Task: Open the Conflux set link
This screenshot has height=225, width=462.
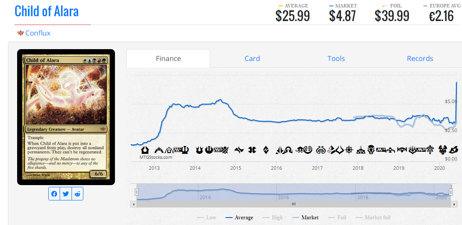Action: [x=38, y=33]
